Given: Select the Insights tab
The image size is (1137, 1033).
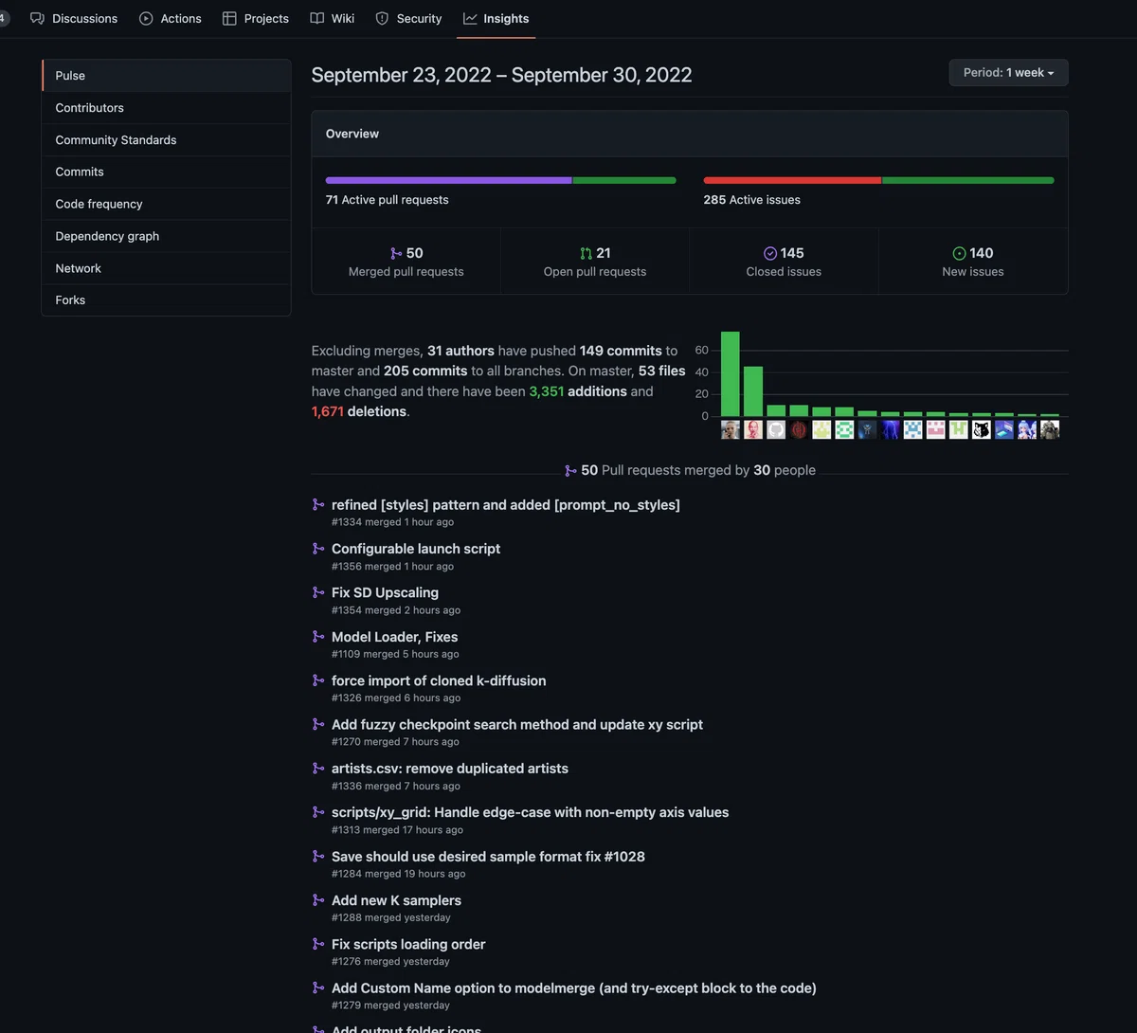Looking at the screenshot, I should point(496,19).
